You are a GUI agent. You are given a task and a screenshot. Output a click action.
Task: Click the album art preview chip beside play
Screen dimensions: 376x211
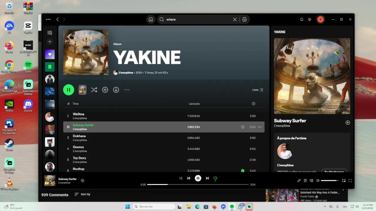pyautogui.click(x=83, y=90)
